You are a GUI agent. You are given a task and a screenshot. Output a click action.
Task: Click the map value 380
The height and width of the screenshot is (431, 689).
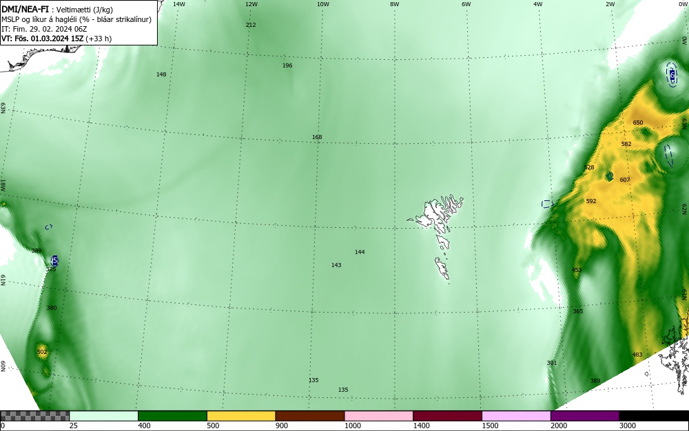point(52,308)
